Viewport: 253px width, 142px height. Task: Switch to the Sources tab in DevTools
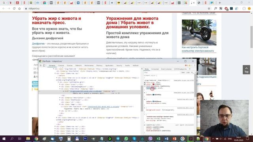[x=70, y=65]
